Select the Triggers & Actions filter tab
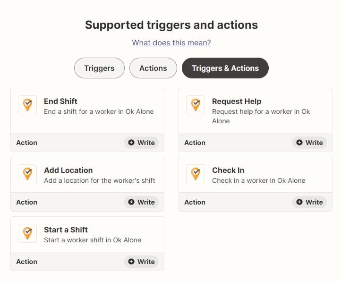341x282 pixels. (x=225, y=68)
